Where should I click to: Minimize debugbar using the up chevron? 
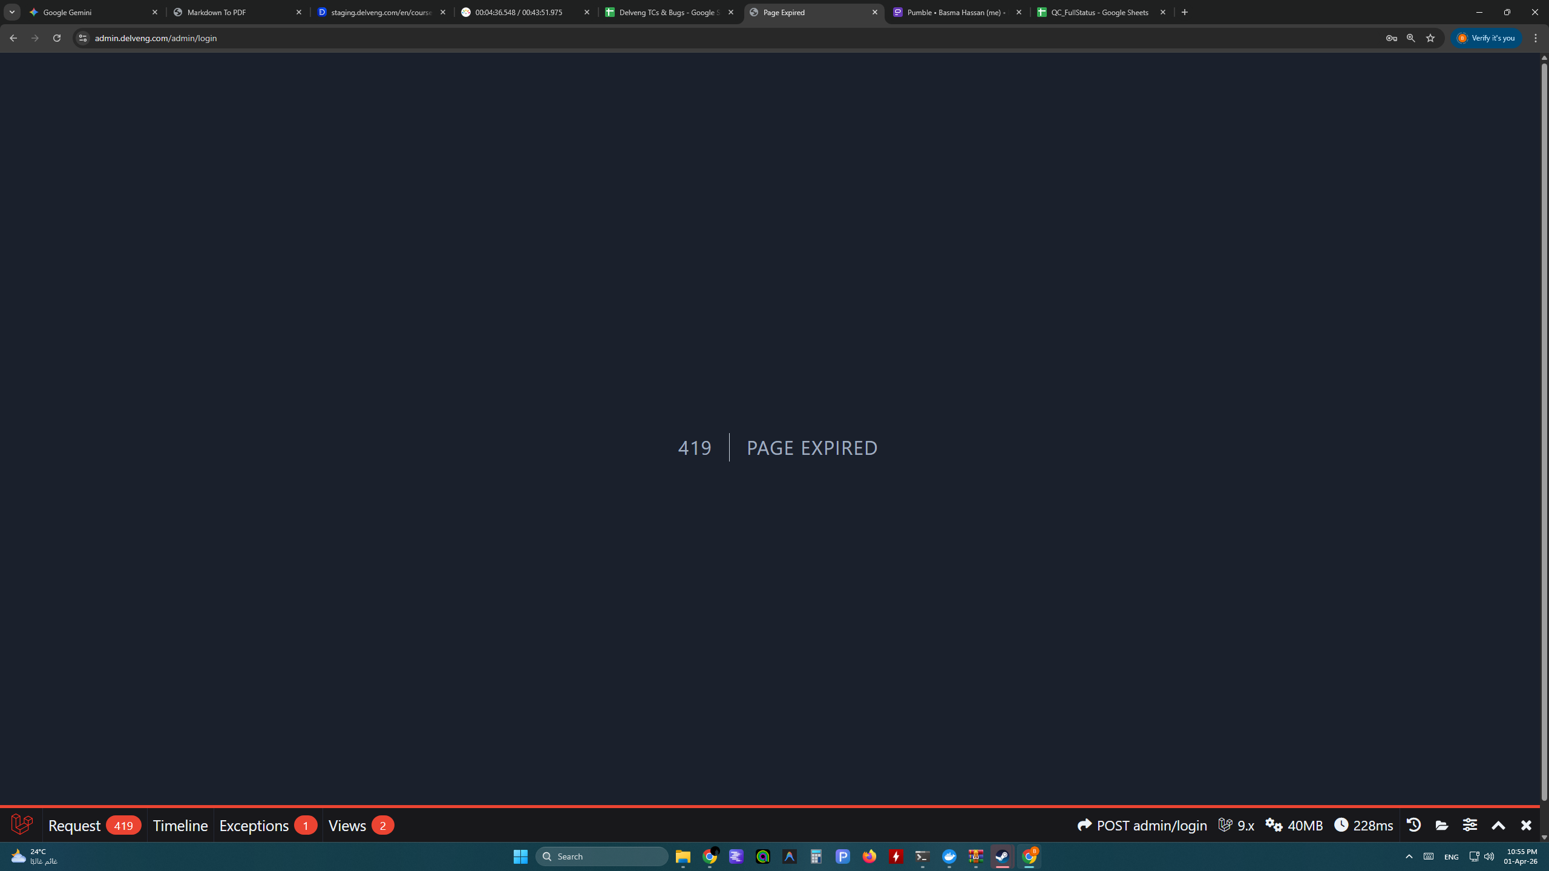(x=1498, y=825)
